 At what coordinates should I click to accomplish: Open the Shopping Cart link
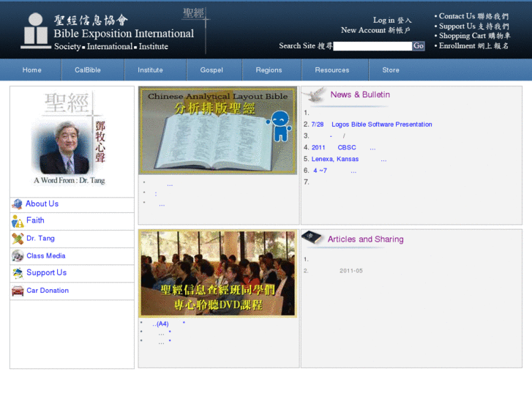point(475,36)
